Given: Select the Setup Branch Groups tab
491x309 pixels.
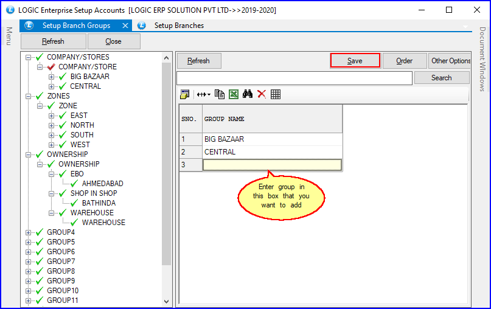Looking at the screenshot, I should pos(76,26).
